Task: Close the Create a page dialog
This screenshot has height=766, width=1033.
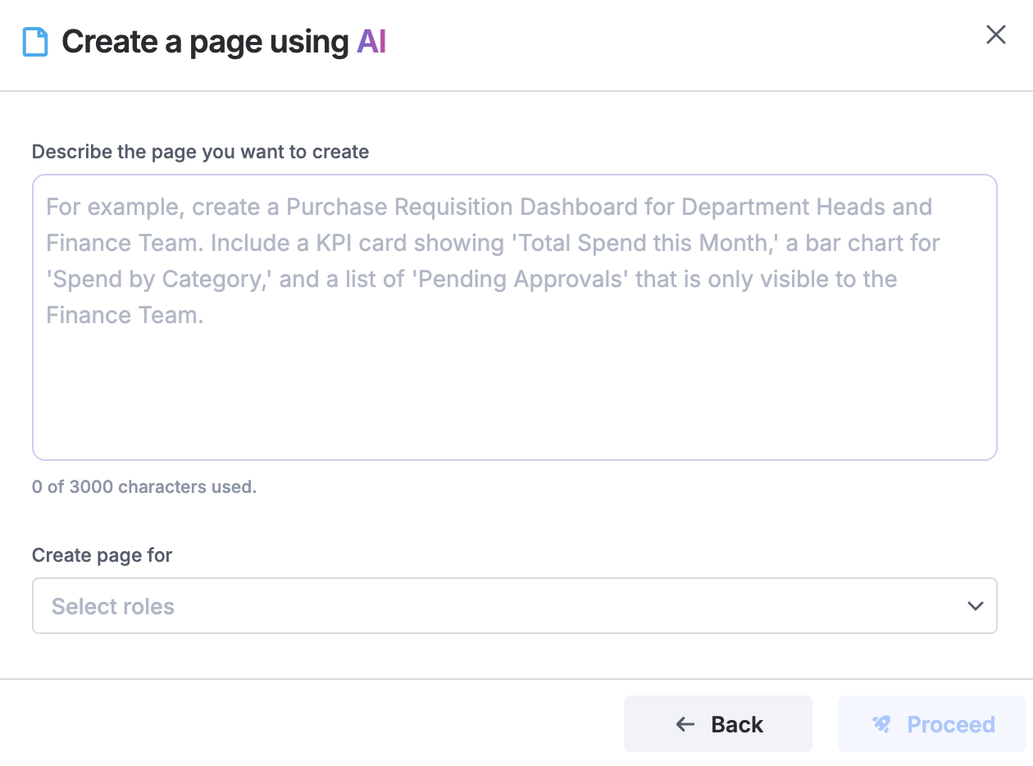Action: [995, 34]
